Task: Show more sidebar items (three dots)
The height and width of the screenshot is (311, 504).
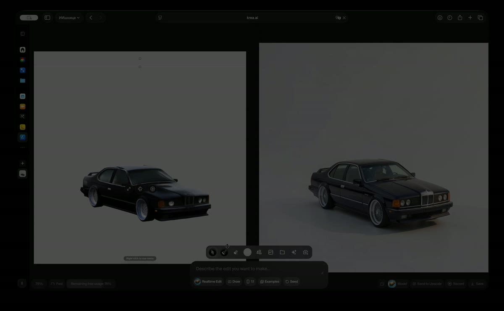Action: tap(23, 148)
